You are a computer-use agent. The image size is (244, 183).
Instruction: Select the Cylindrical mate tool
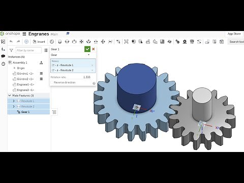pos(88,42)
